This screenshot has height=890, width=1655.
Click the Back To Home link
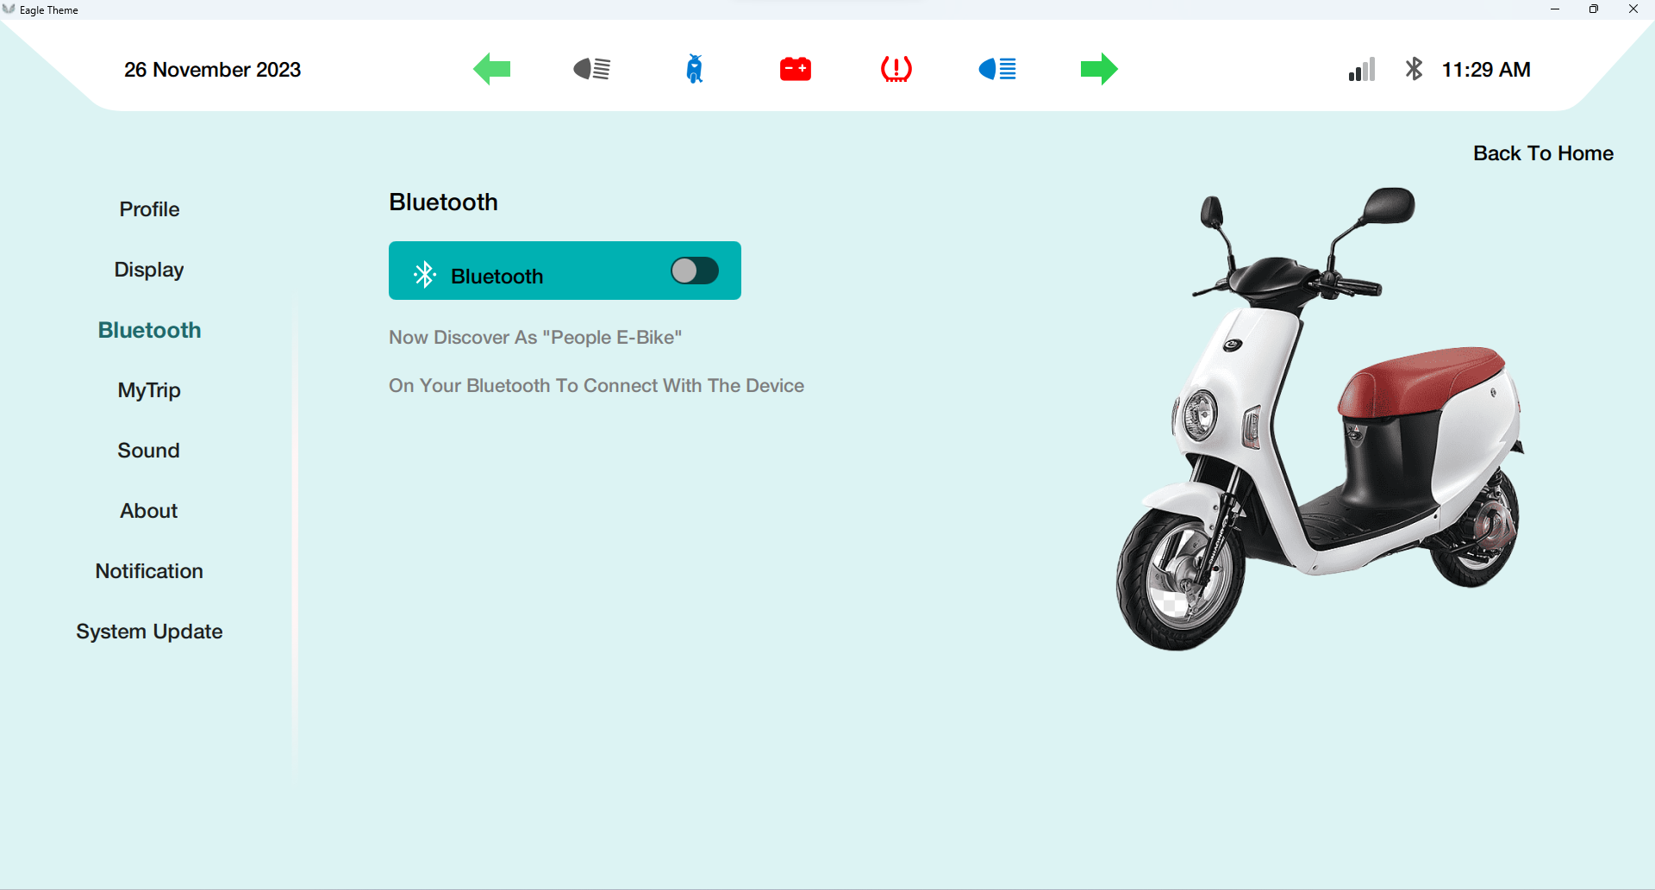(1543, 153)
